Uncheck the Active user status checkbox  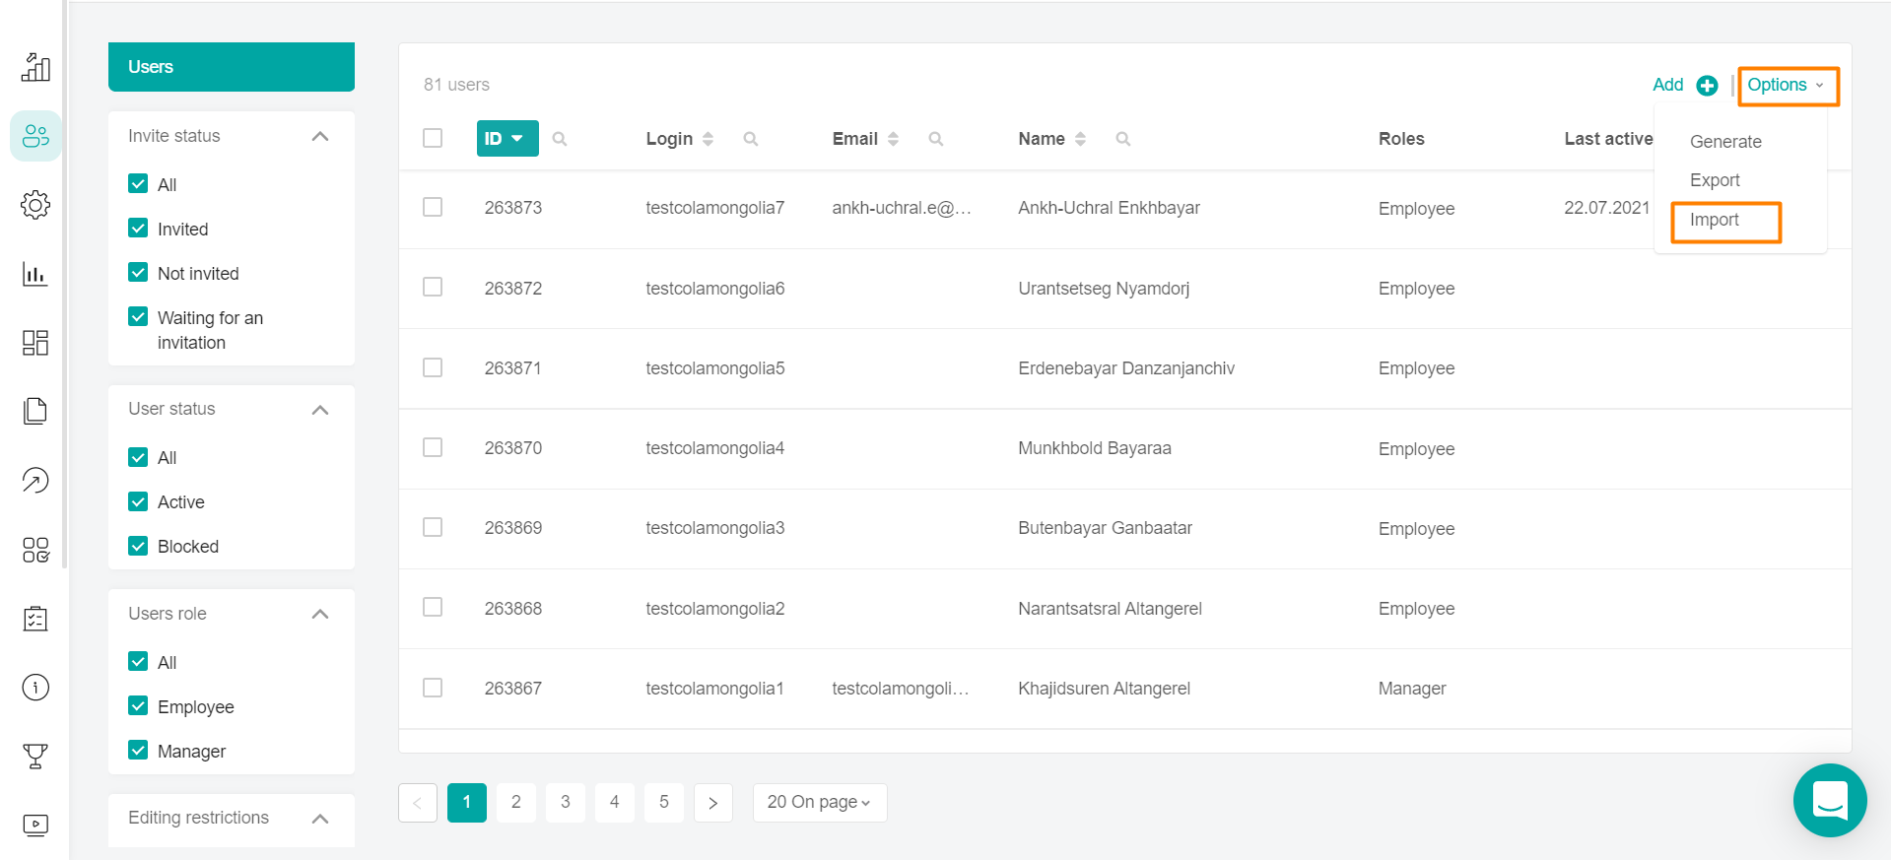pos(138,501)
